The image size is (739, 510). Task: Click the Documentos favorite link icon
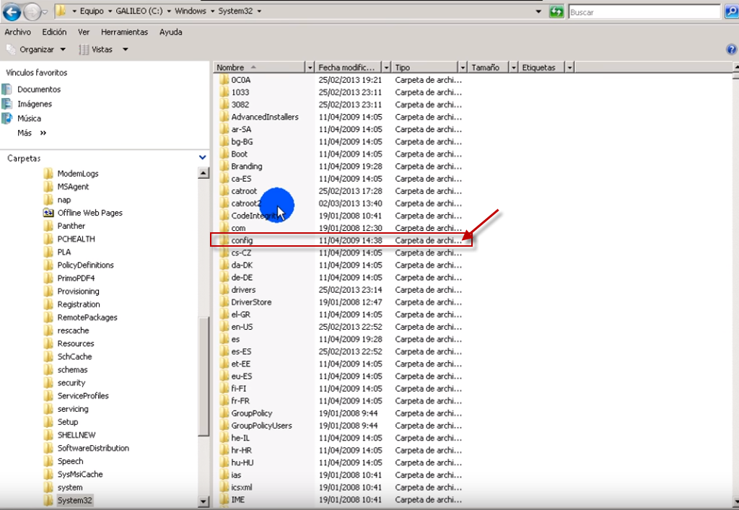pyautogui.click(x=8, y=89)
